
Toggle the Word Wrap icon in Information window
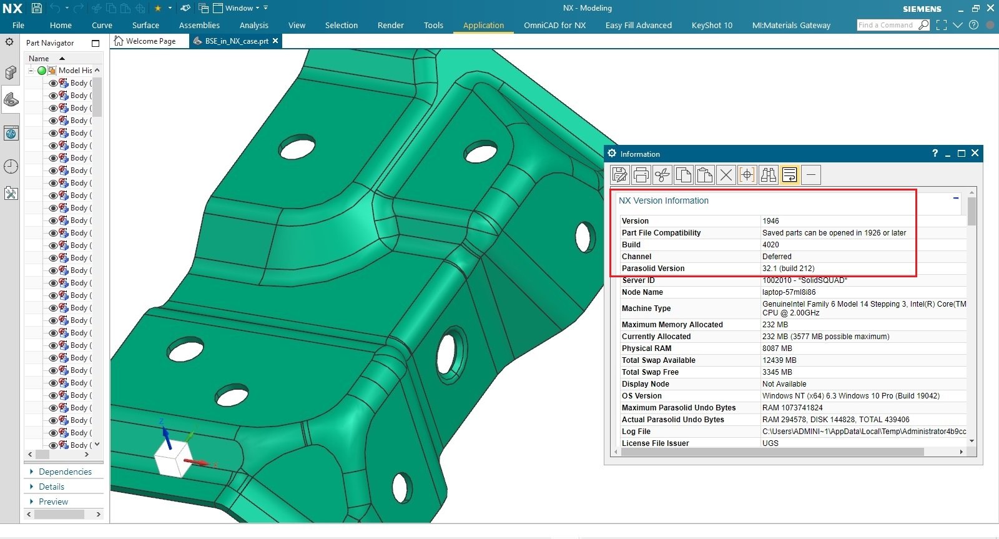tap(790, 175)
